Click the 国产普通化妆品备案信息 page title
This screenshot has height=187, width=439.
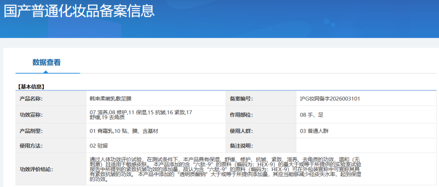point(79,11)
